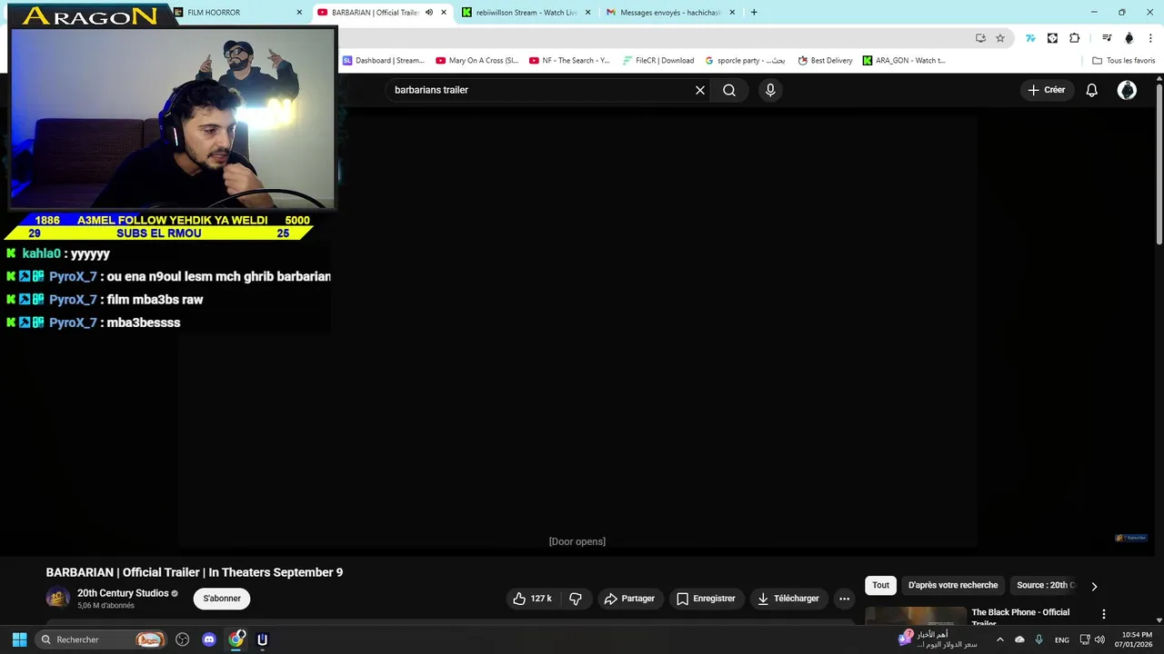Close the rebiiwillson Stream tab
Screen dimensions: 1164x654
point(587,13)
